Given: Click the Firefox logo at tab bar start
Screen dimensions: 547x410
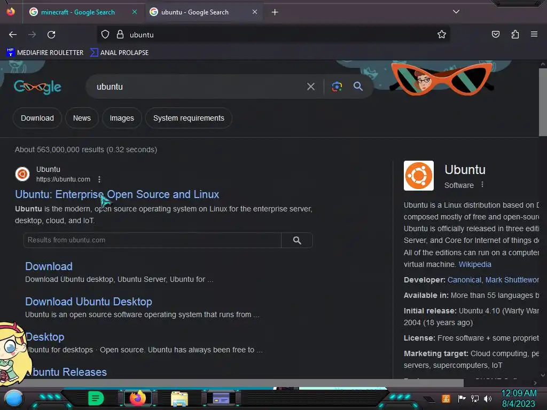Looking at the screenshot, I should pos(11,12).
